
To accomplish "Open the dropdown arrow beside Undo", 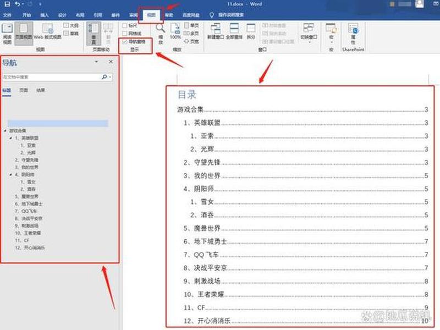I will [x=23, y=4].
